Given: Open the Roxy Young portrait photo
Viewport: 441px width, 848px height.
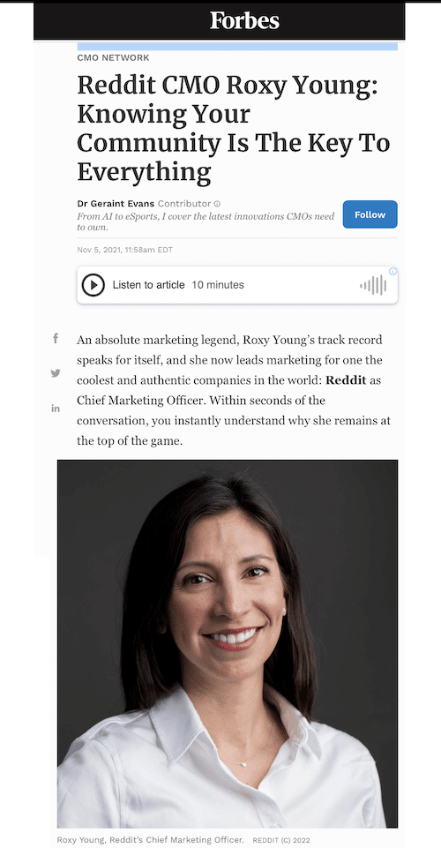Looking at the screenshot, I should [228, 643].
